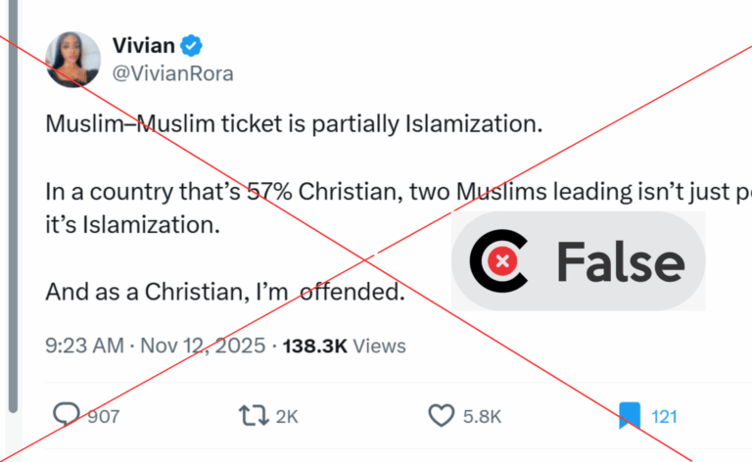
Task: Click the display name Vivian
Action: [x=143, y=46]
